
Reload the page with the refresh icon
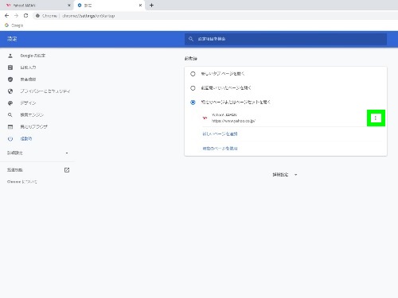[25, 16]
